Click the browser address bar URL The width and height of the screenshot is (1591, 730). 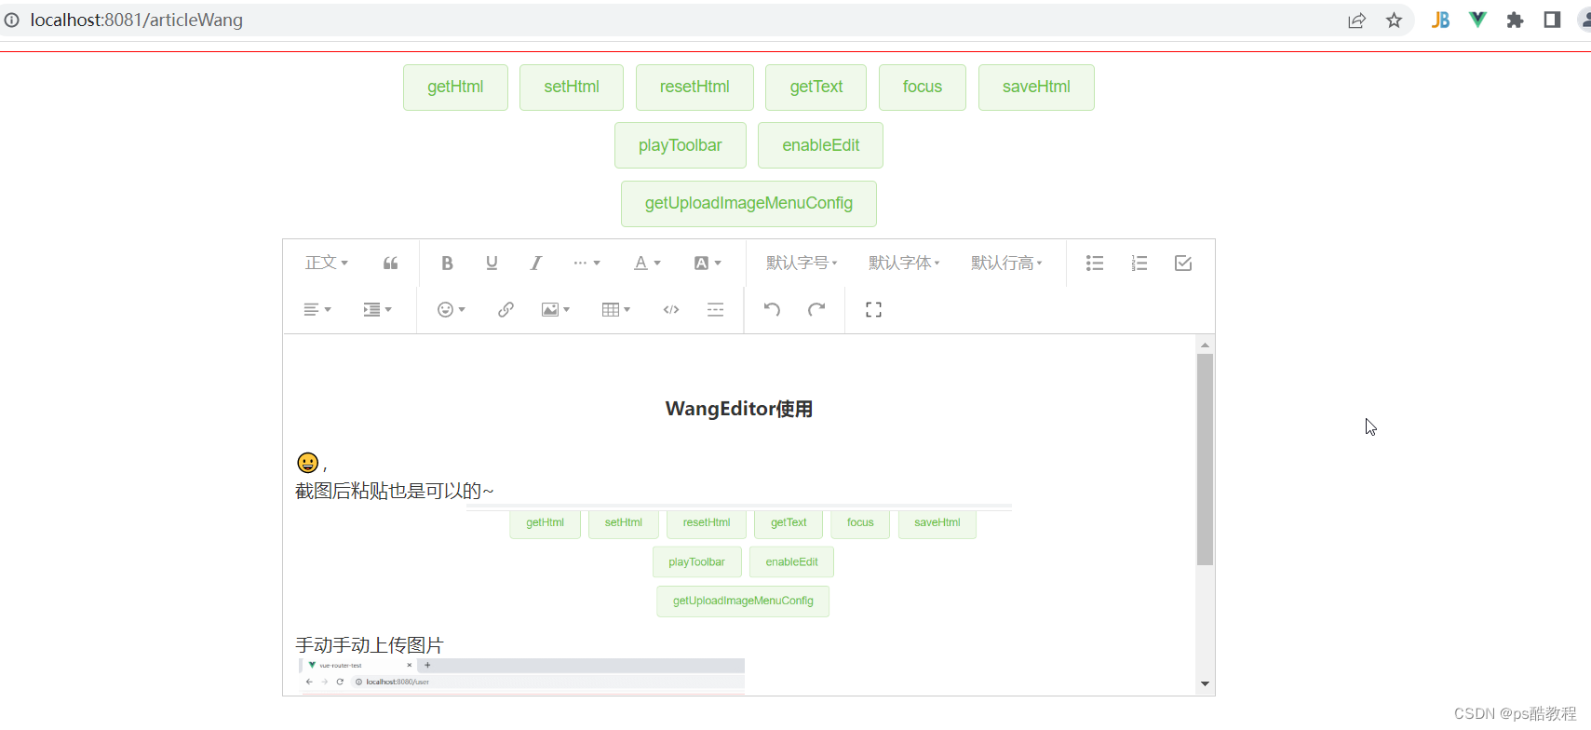click(x=137, y=20)
